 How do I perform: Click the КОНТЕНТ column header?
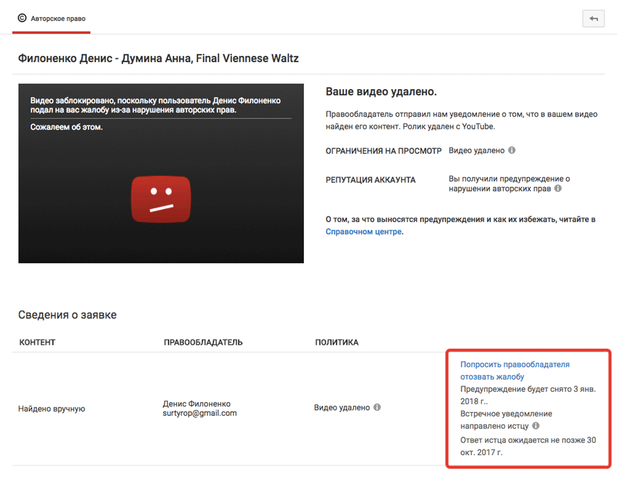(x=37, y=342)
